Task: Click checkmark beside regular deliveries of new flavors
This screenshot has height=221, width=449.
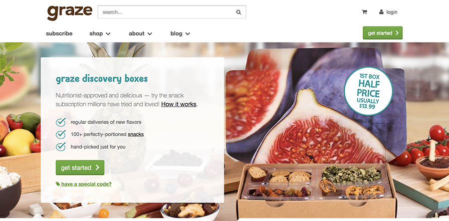Action: 61,122
